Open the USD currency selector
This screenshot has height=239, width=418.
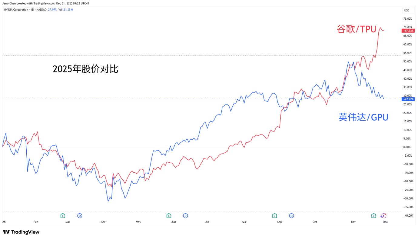tap(406, 10)
